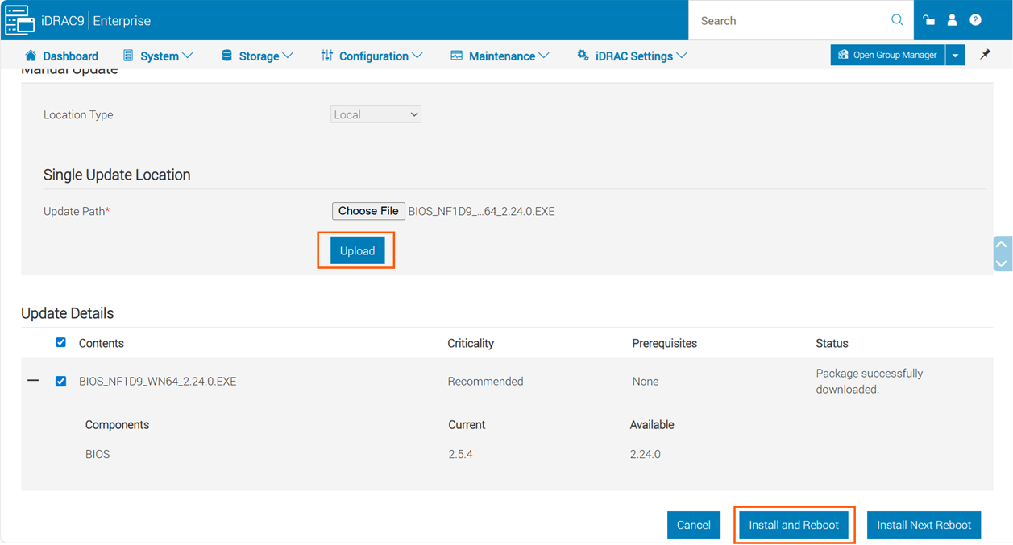Open the System menu
This screenshot has height=545, width=1013.
(158, 56)
